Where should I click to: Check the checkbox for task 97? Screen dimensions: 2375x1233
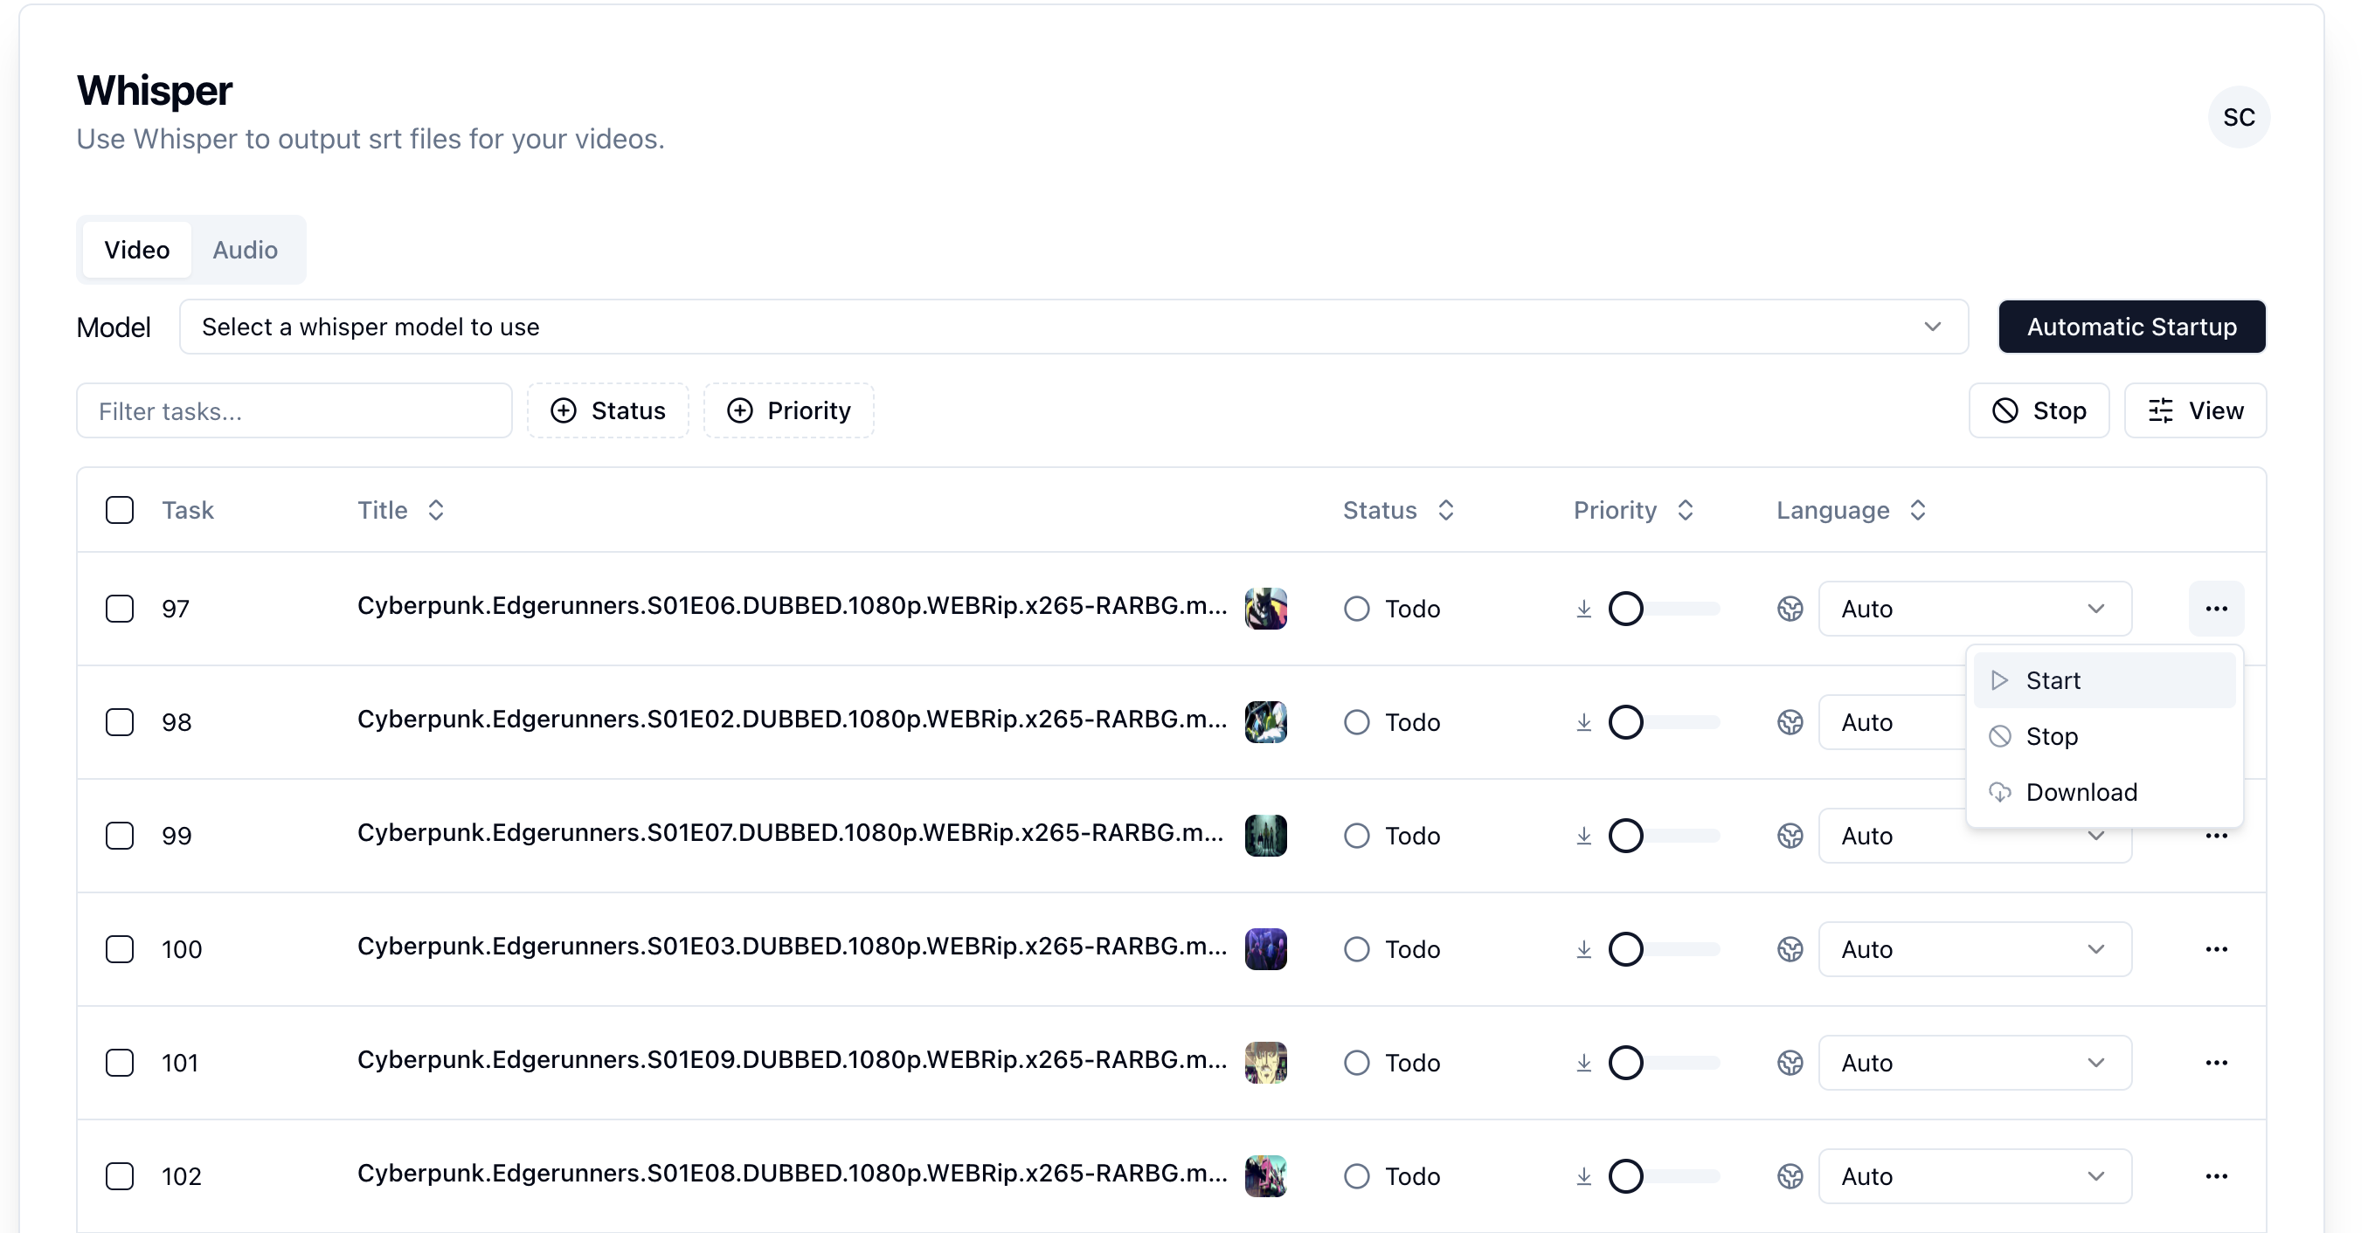tap(120, 609)
